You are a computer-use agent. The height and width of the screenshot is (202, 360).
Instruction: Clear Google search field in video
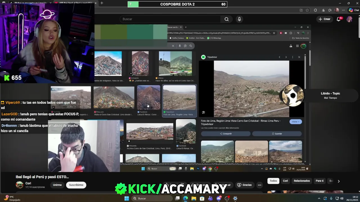click(x=173, y=46)
